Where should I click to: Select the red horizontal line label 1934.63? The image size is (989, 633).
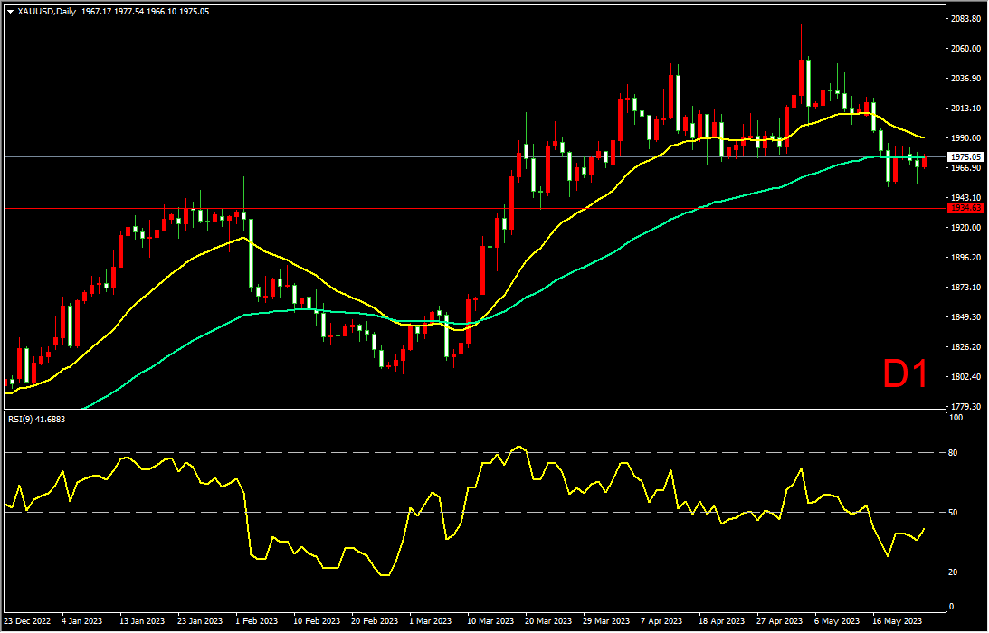[x=967, y=208]
